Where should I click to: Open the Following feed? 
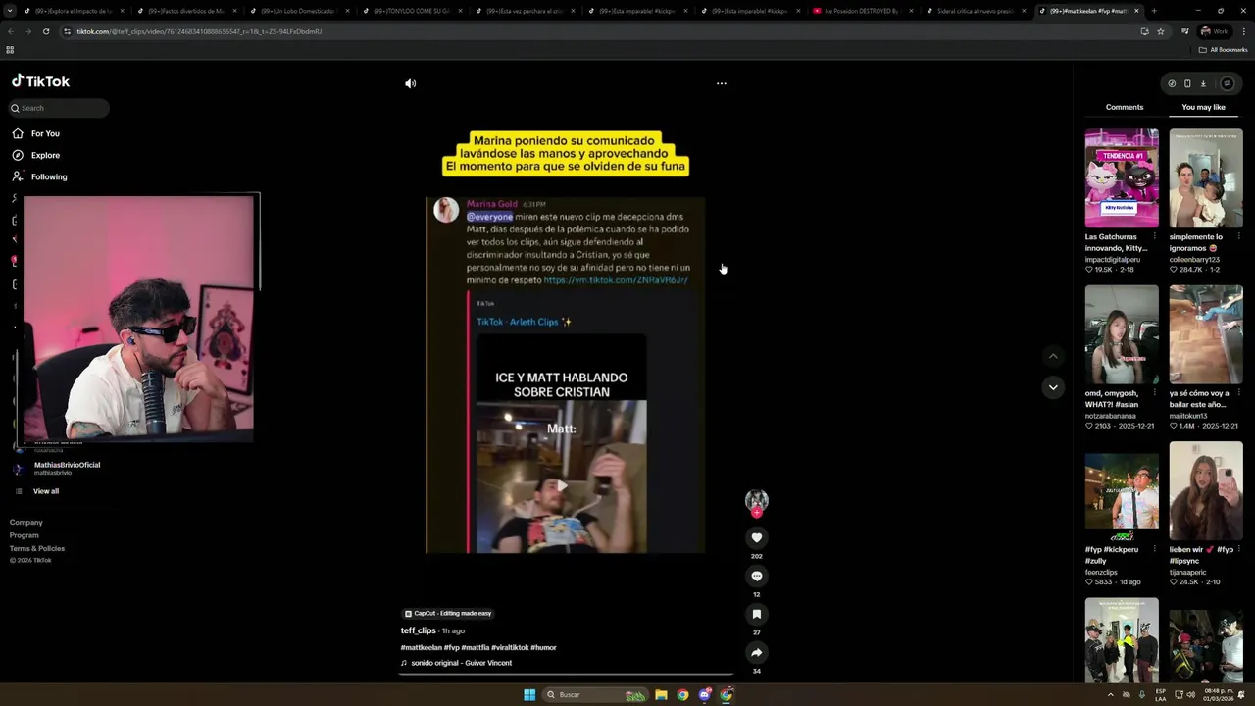(x=49, y=176)
